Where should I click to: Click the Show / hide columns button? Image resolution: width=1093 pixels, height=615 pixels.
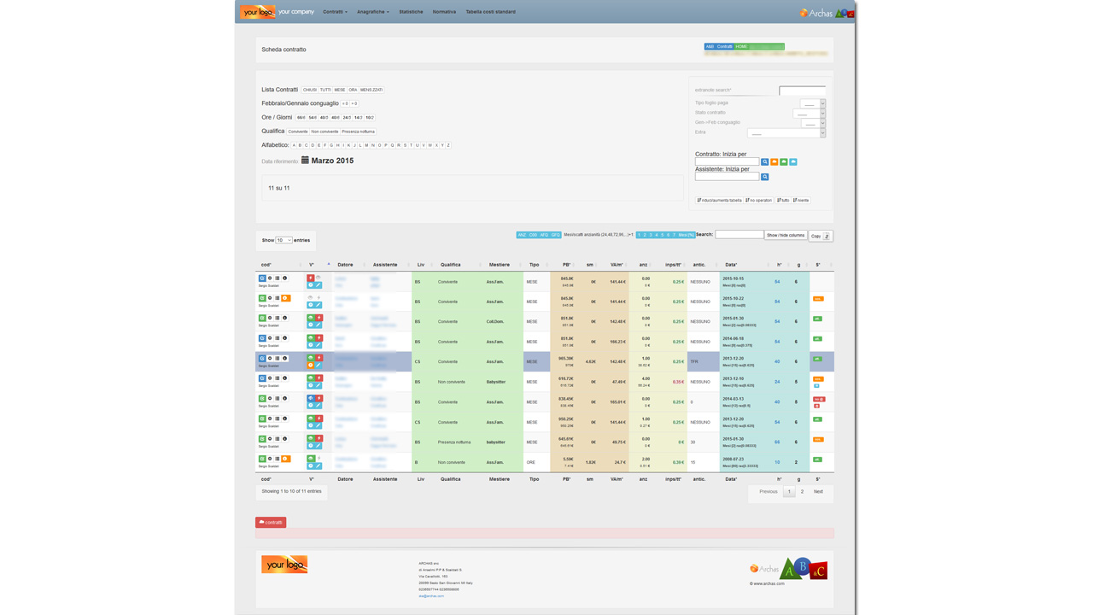click(785, 235)
